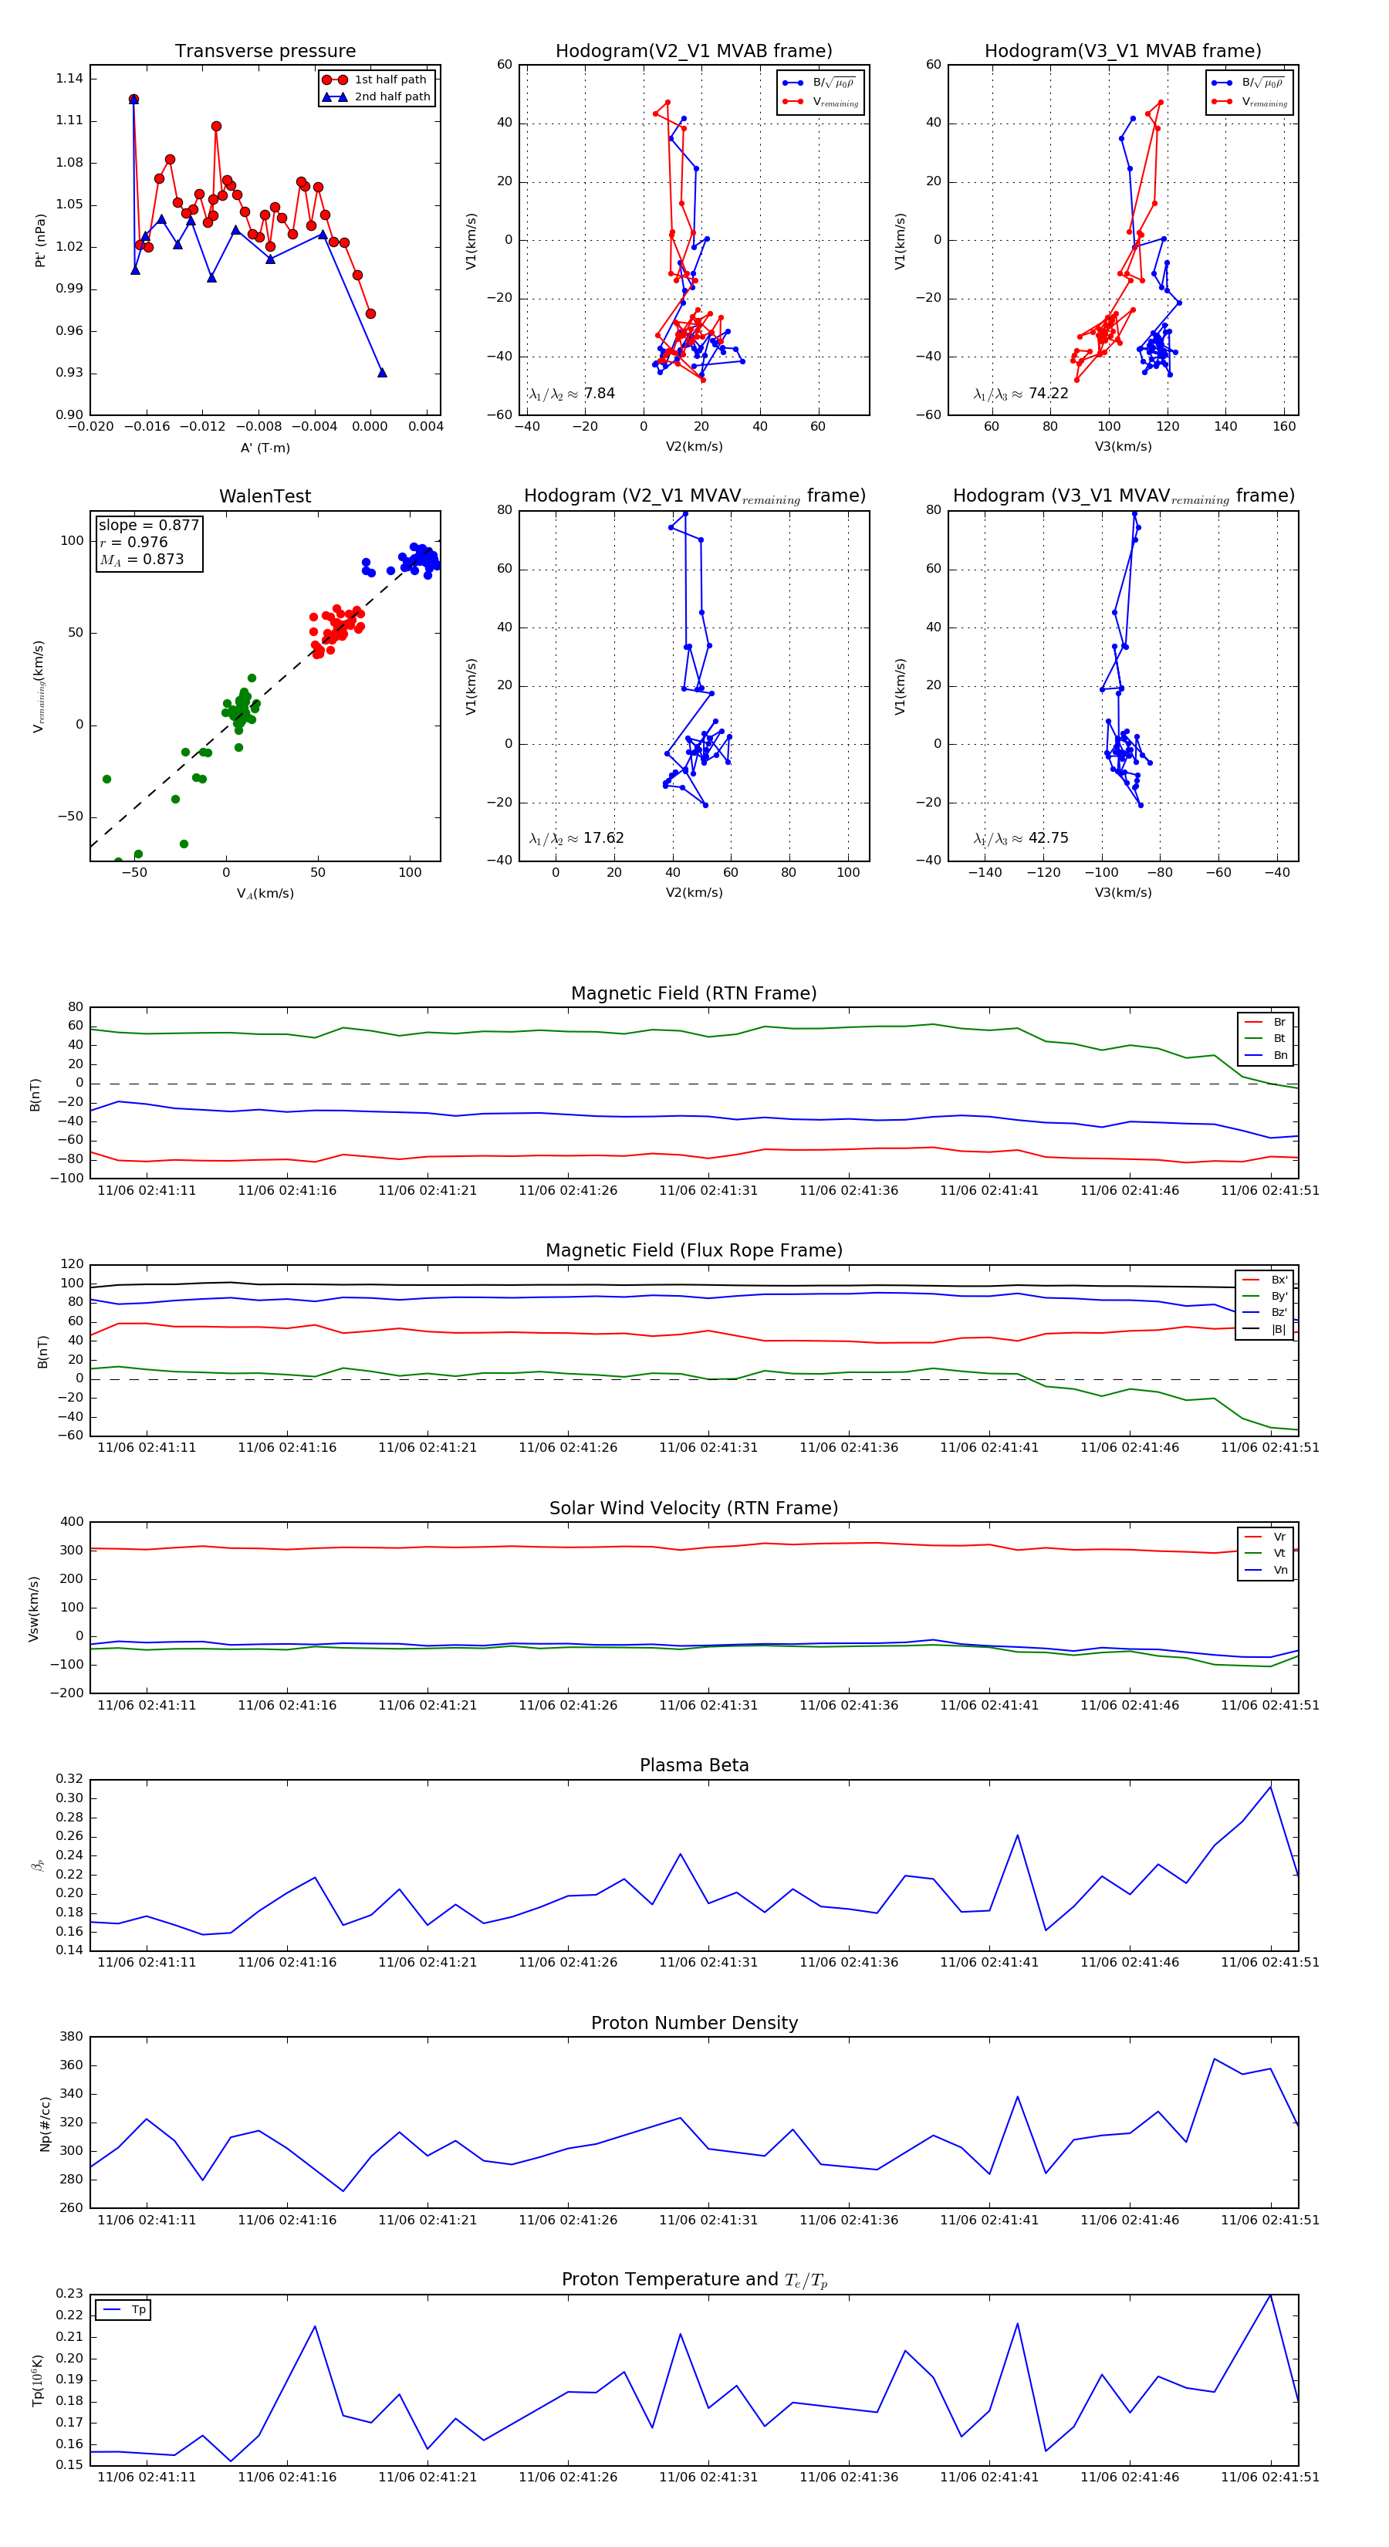
Task: Select the V_remaining legend entry in the V3_V1 MVAB hodogram
Action: [x=1249, y=102]
